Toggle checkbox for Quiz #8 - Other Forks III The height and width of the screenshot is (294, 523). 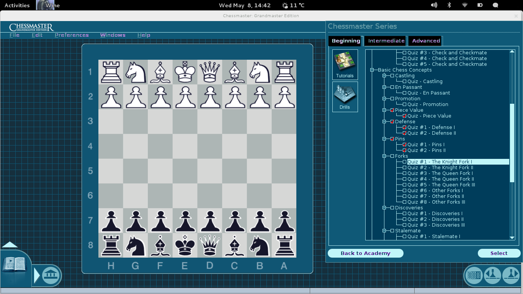pyautogui.click(x=404, y=202)
